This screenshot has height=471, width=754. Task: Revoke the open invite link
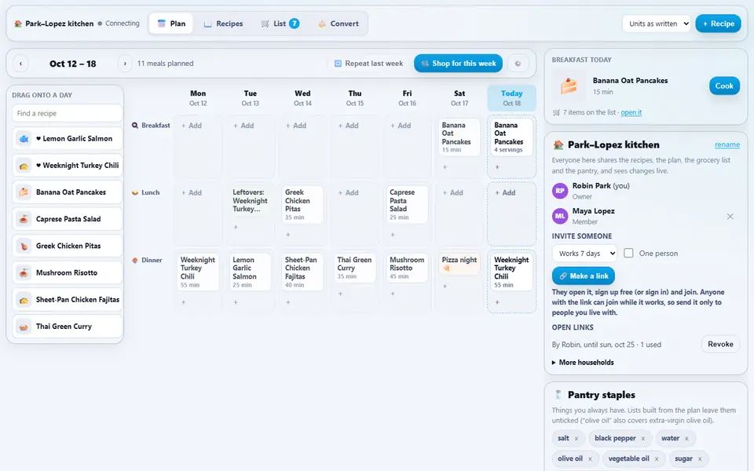tap(720, 344)
